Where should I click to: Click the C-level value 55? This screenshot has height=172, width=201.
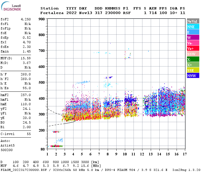[x=29, y=134]
